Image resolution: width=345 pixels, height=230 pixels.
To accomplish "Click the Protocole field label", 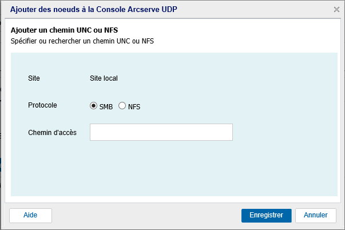I will click(42, 105).
